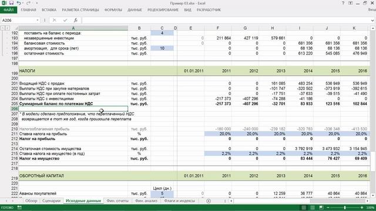
Task: Open the РЕЦЕНЗИРОВАНИЕ ribbon tab
Action: click(x=163, y=10)
